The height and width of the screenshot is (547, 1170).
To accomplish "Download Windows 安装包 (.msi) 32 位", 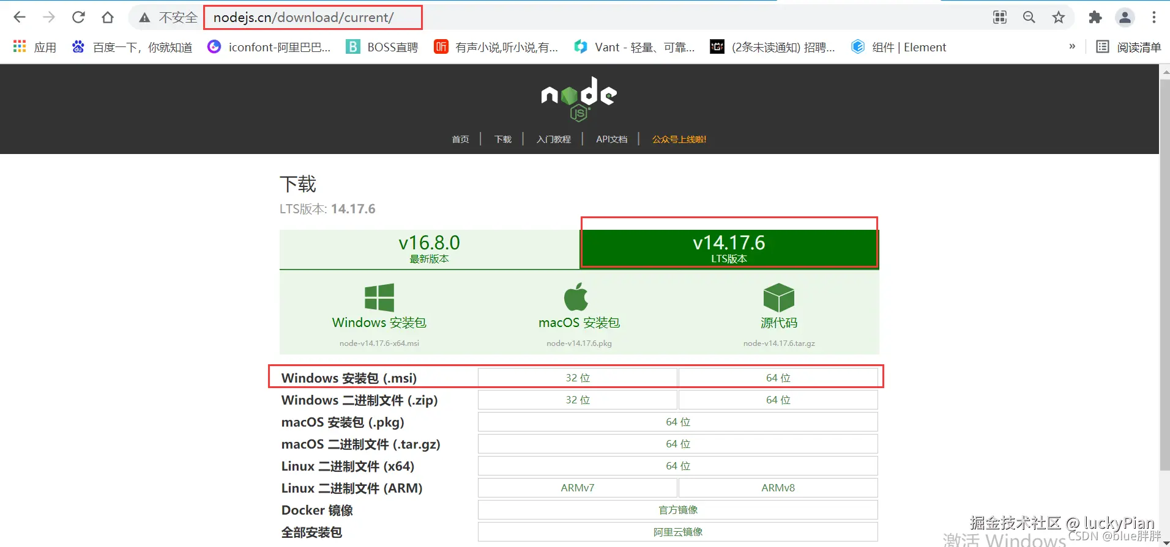I will (578, 378).
